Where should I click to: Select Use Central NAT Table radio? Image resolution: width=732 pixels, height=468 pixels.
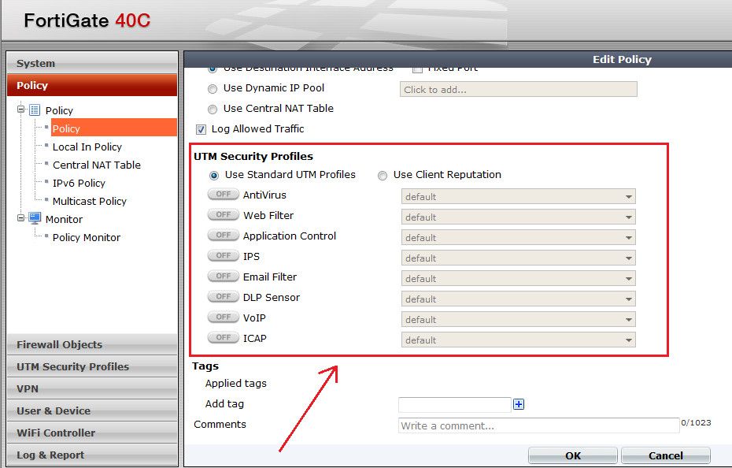(213, 110)
